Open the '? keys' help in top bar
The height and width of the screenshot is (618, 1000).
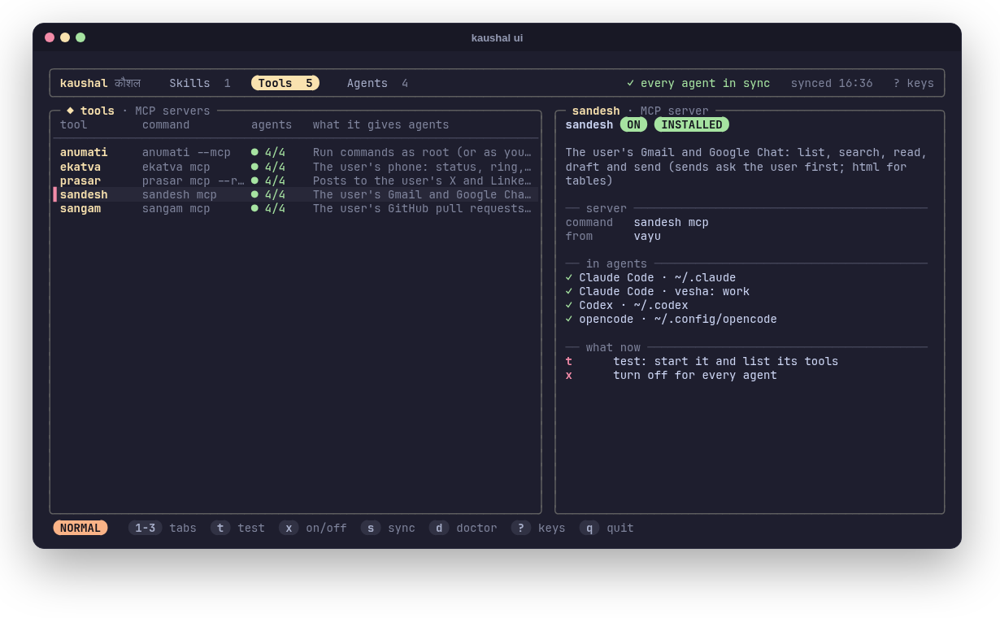click(913, 83)
